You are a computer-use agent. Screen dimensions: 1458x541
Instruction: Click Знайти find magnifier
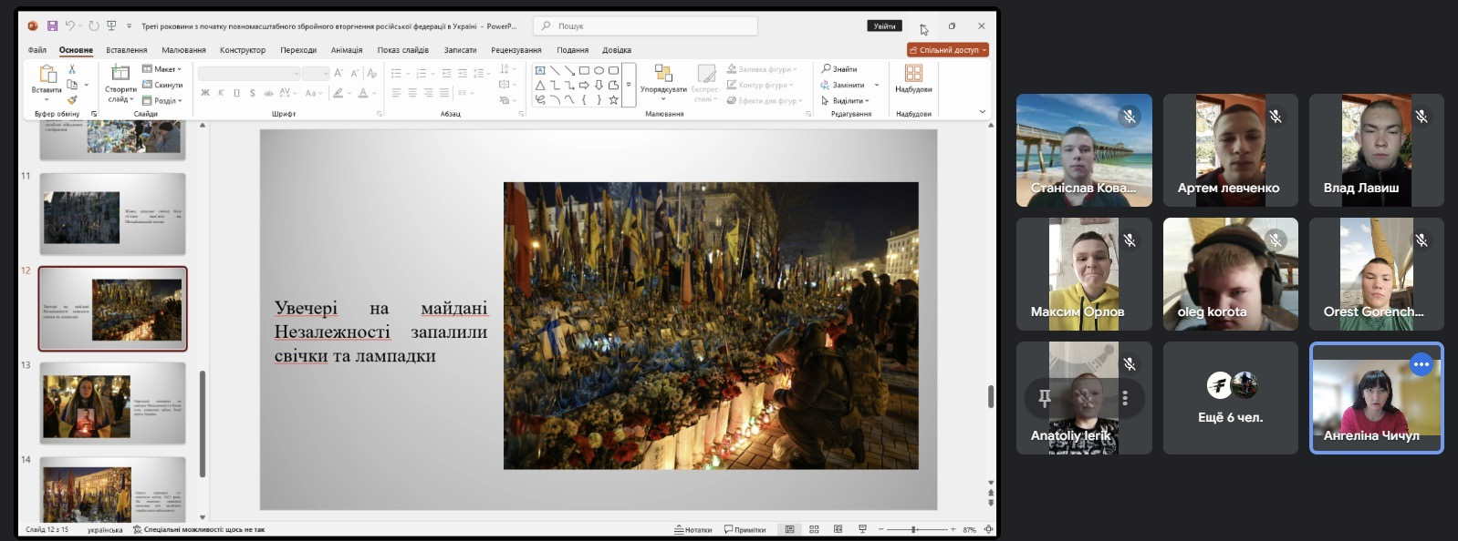coord(839,69)
